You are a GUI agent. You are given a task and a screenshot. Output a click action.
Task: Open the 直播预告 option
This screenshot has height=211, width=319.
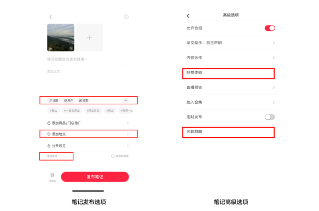coord(231,87)
